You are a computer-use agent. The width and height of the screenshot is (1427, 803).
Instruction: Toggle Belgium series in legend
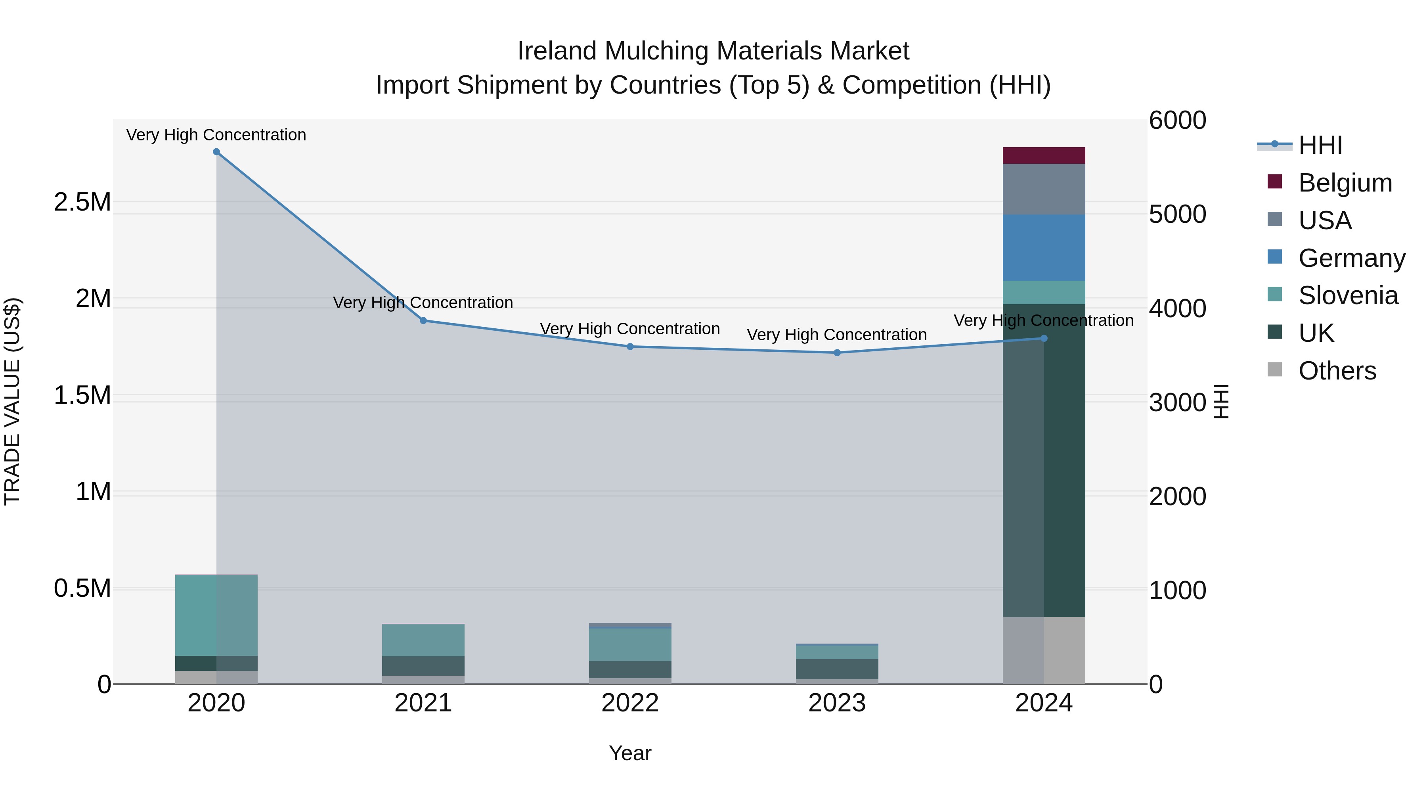pos(1329,183)
